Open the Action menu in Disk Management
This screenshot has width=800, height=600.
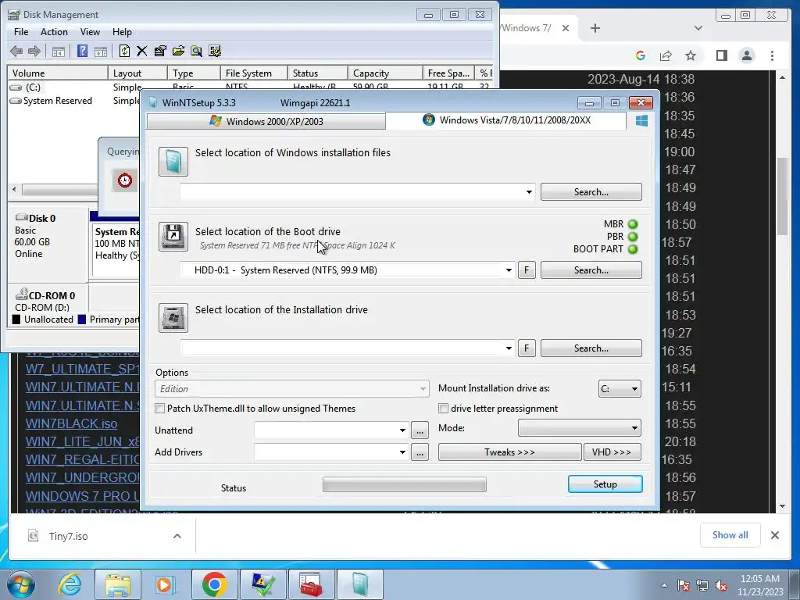[54, 32]
